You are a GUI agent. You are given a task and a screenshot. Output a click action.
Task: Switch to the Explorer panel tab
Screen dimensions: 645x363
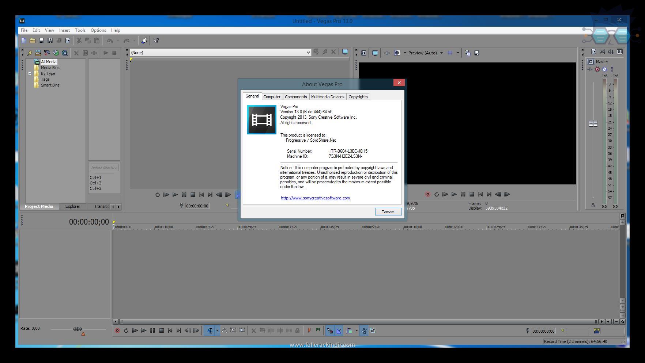73,206
